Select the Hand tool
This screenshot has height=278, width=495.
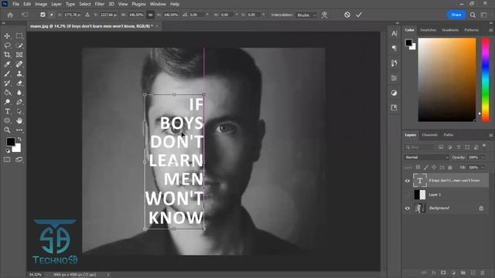click(19, 120)
